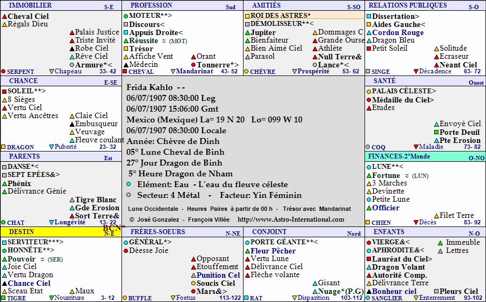486x302 pixels.
Task: Select the red circle before Médaille du Ciel
Action: pos(369,100)
